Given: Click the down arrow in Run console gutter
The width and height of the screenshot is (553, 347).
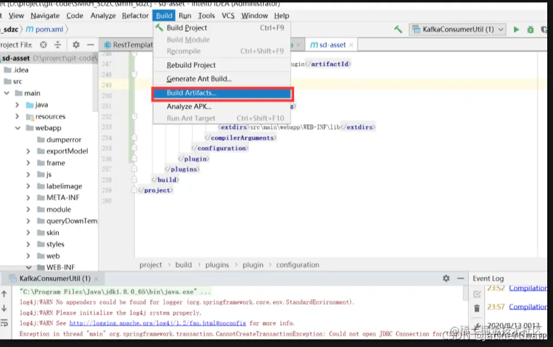Looking at the screenshot, I should [x=4, y=308].
